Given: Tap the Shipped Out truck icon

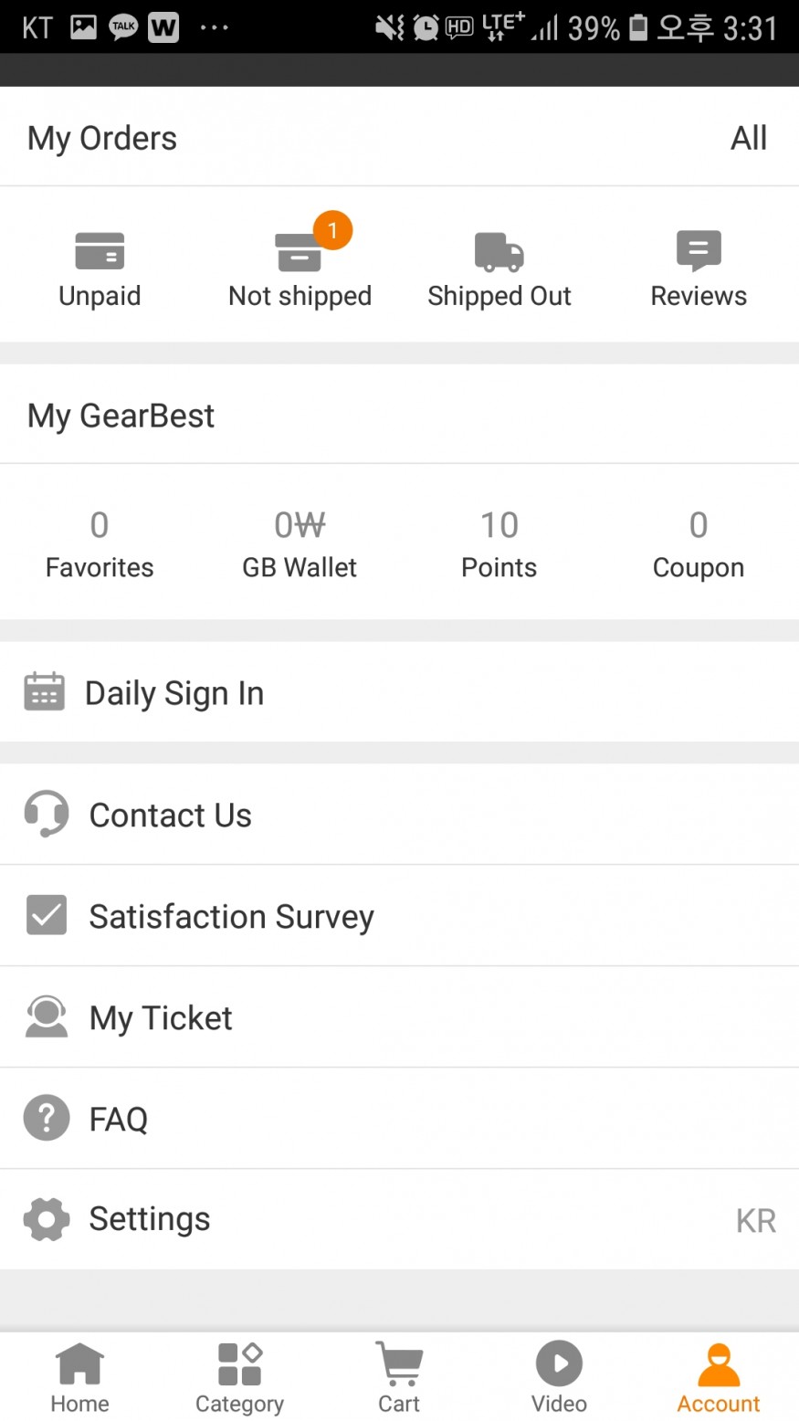Looking at the screenshot, I should (499, 252).
